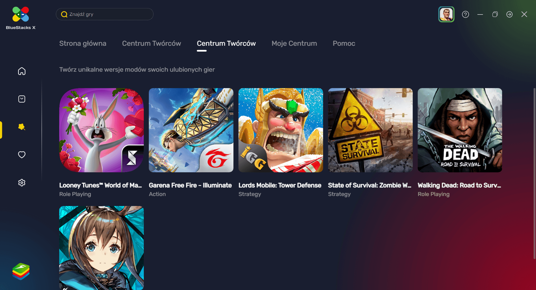Focus the Znajdź gry search field

105,14
